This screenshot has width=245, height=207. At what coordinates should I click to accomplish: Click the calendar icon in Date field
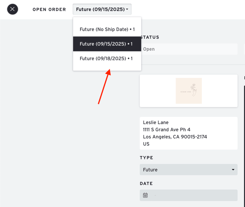(145, 195)
